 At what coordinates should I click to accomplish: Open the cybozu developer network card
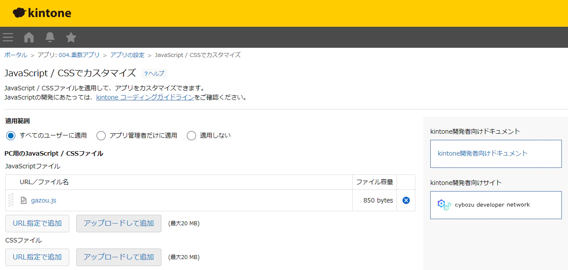click(496, 205)
